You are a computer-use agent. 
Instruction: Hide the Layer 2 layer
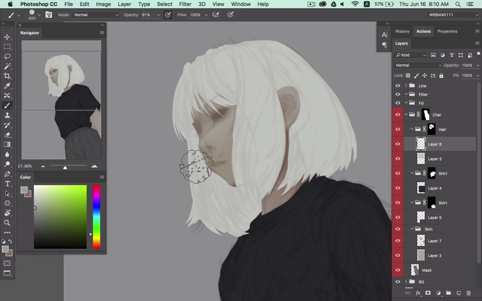pyautogui.click(x=397, y=255)
